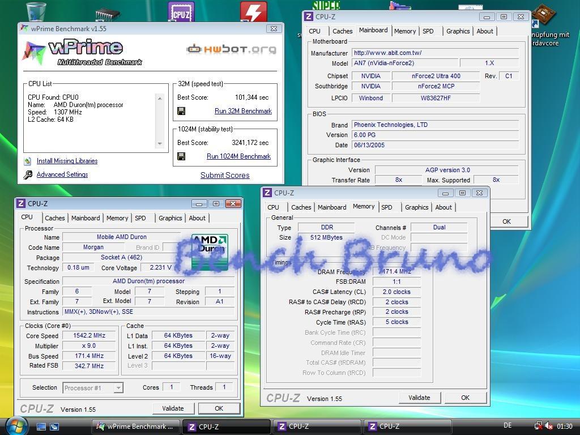This screenshot has width=580, height=435.
Task: Select Memory tab in Mainboard CPU-Z window
Action: [x=405, y=31]
